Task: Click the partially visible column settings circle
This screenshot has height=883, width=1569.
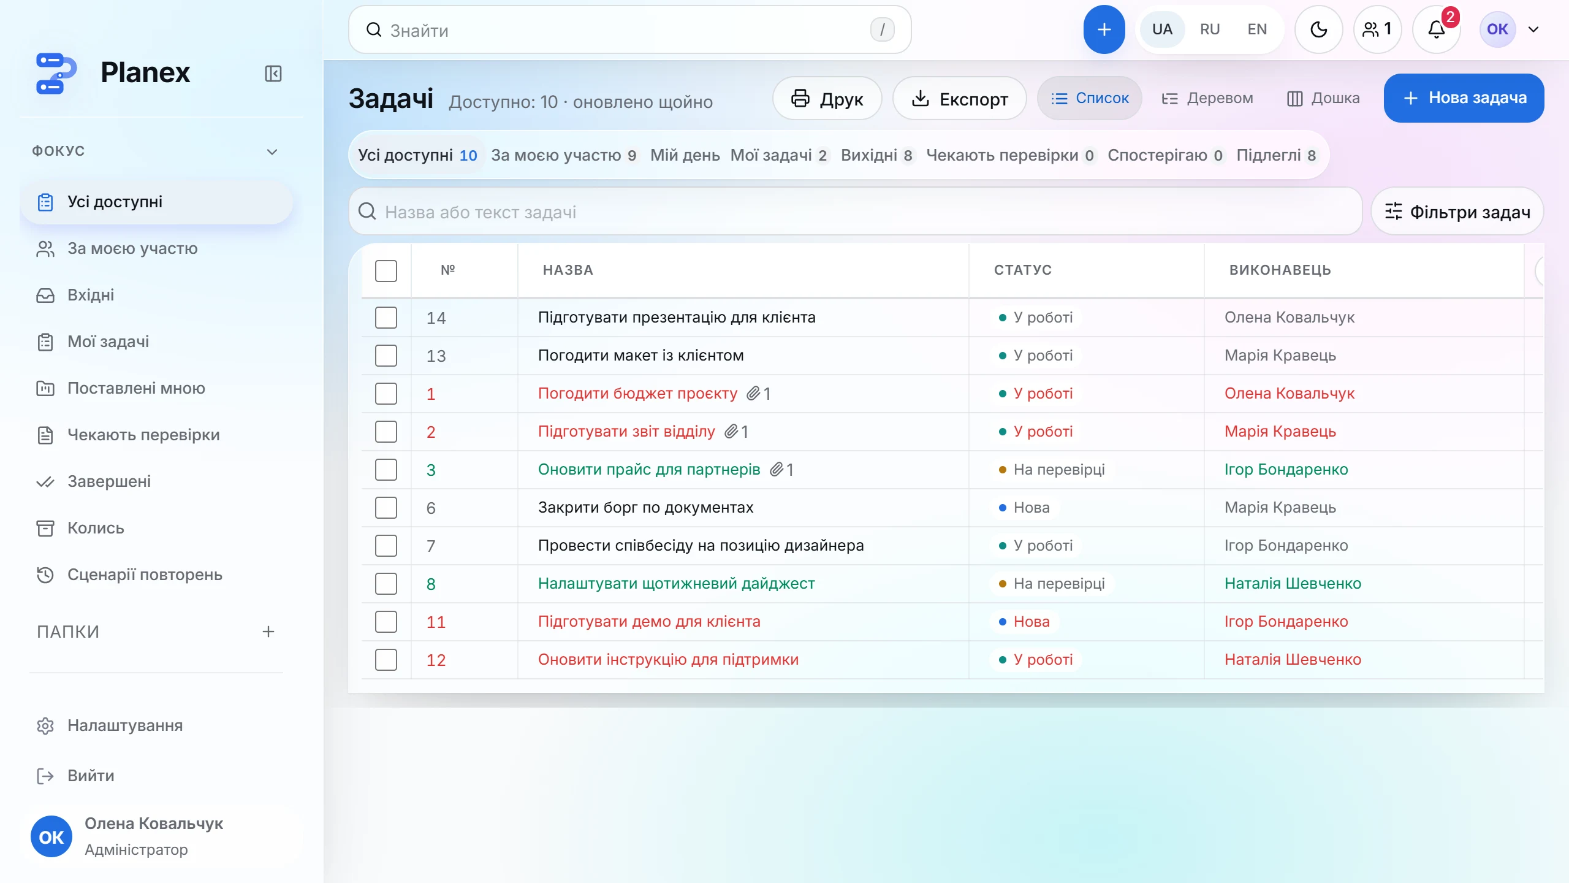Action: coord(1540,270)
